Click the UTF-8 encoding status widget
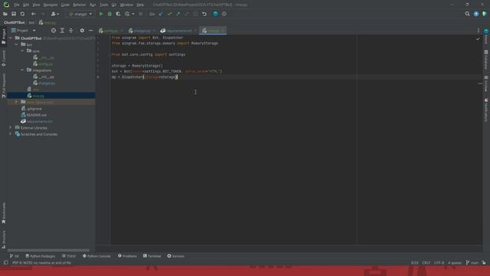This screenshot has width=490, height=276. tap(439, 263)
